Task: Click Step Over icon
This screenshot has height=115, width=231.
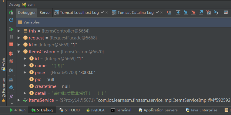Action: click(x=178, y=12)
